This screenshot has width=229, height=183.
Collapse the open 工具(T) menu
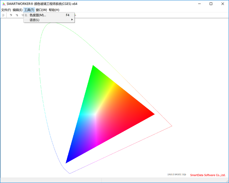(x=29, y=10)
